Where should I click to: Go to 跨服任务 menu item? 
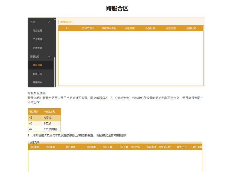pyautogui.click(x=37, y=74)
